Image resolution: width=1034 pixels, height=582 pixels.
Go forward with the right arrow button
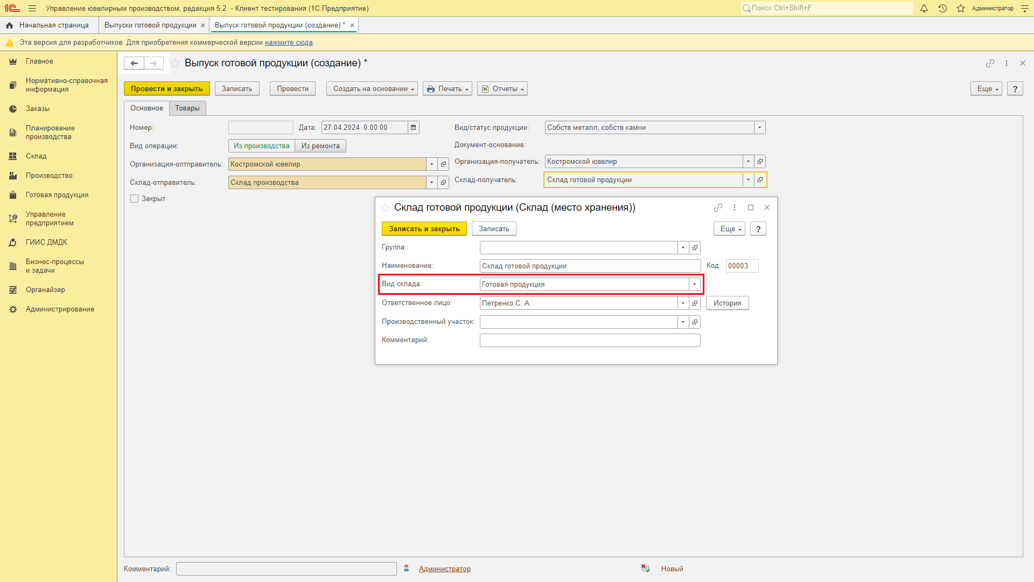(x=153, y=63)
